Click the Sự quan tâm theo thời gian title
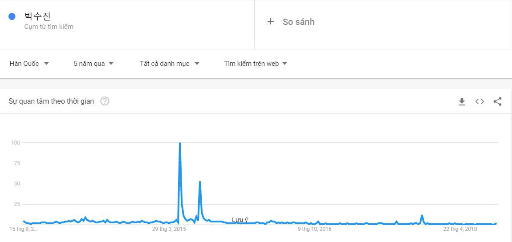The height and width of the screenshot is (242, 512). click(x=51, y=101)
